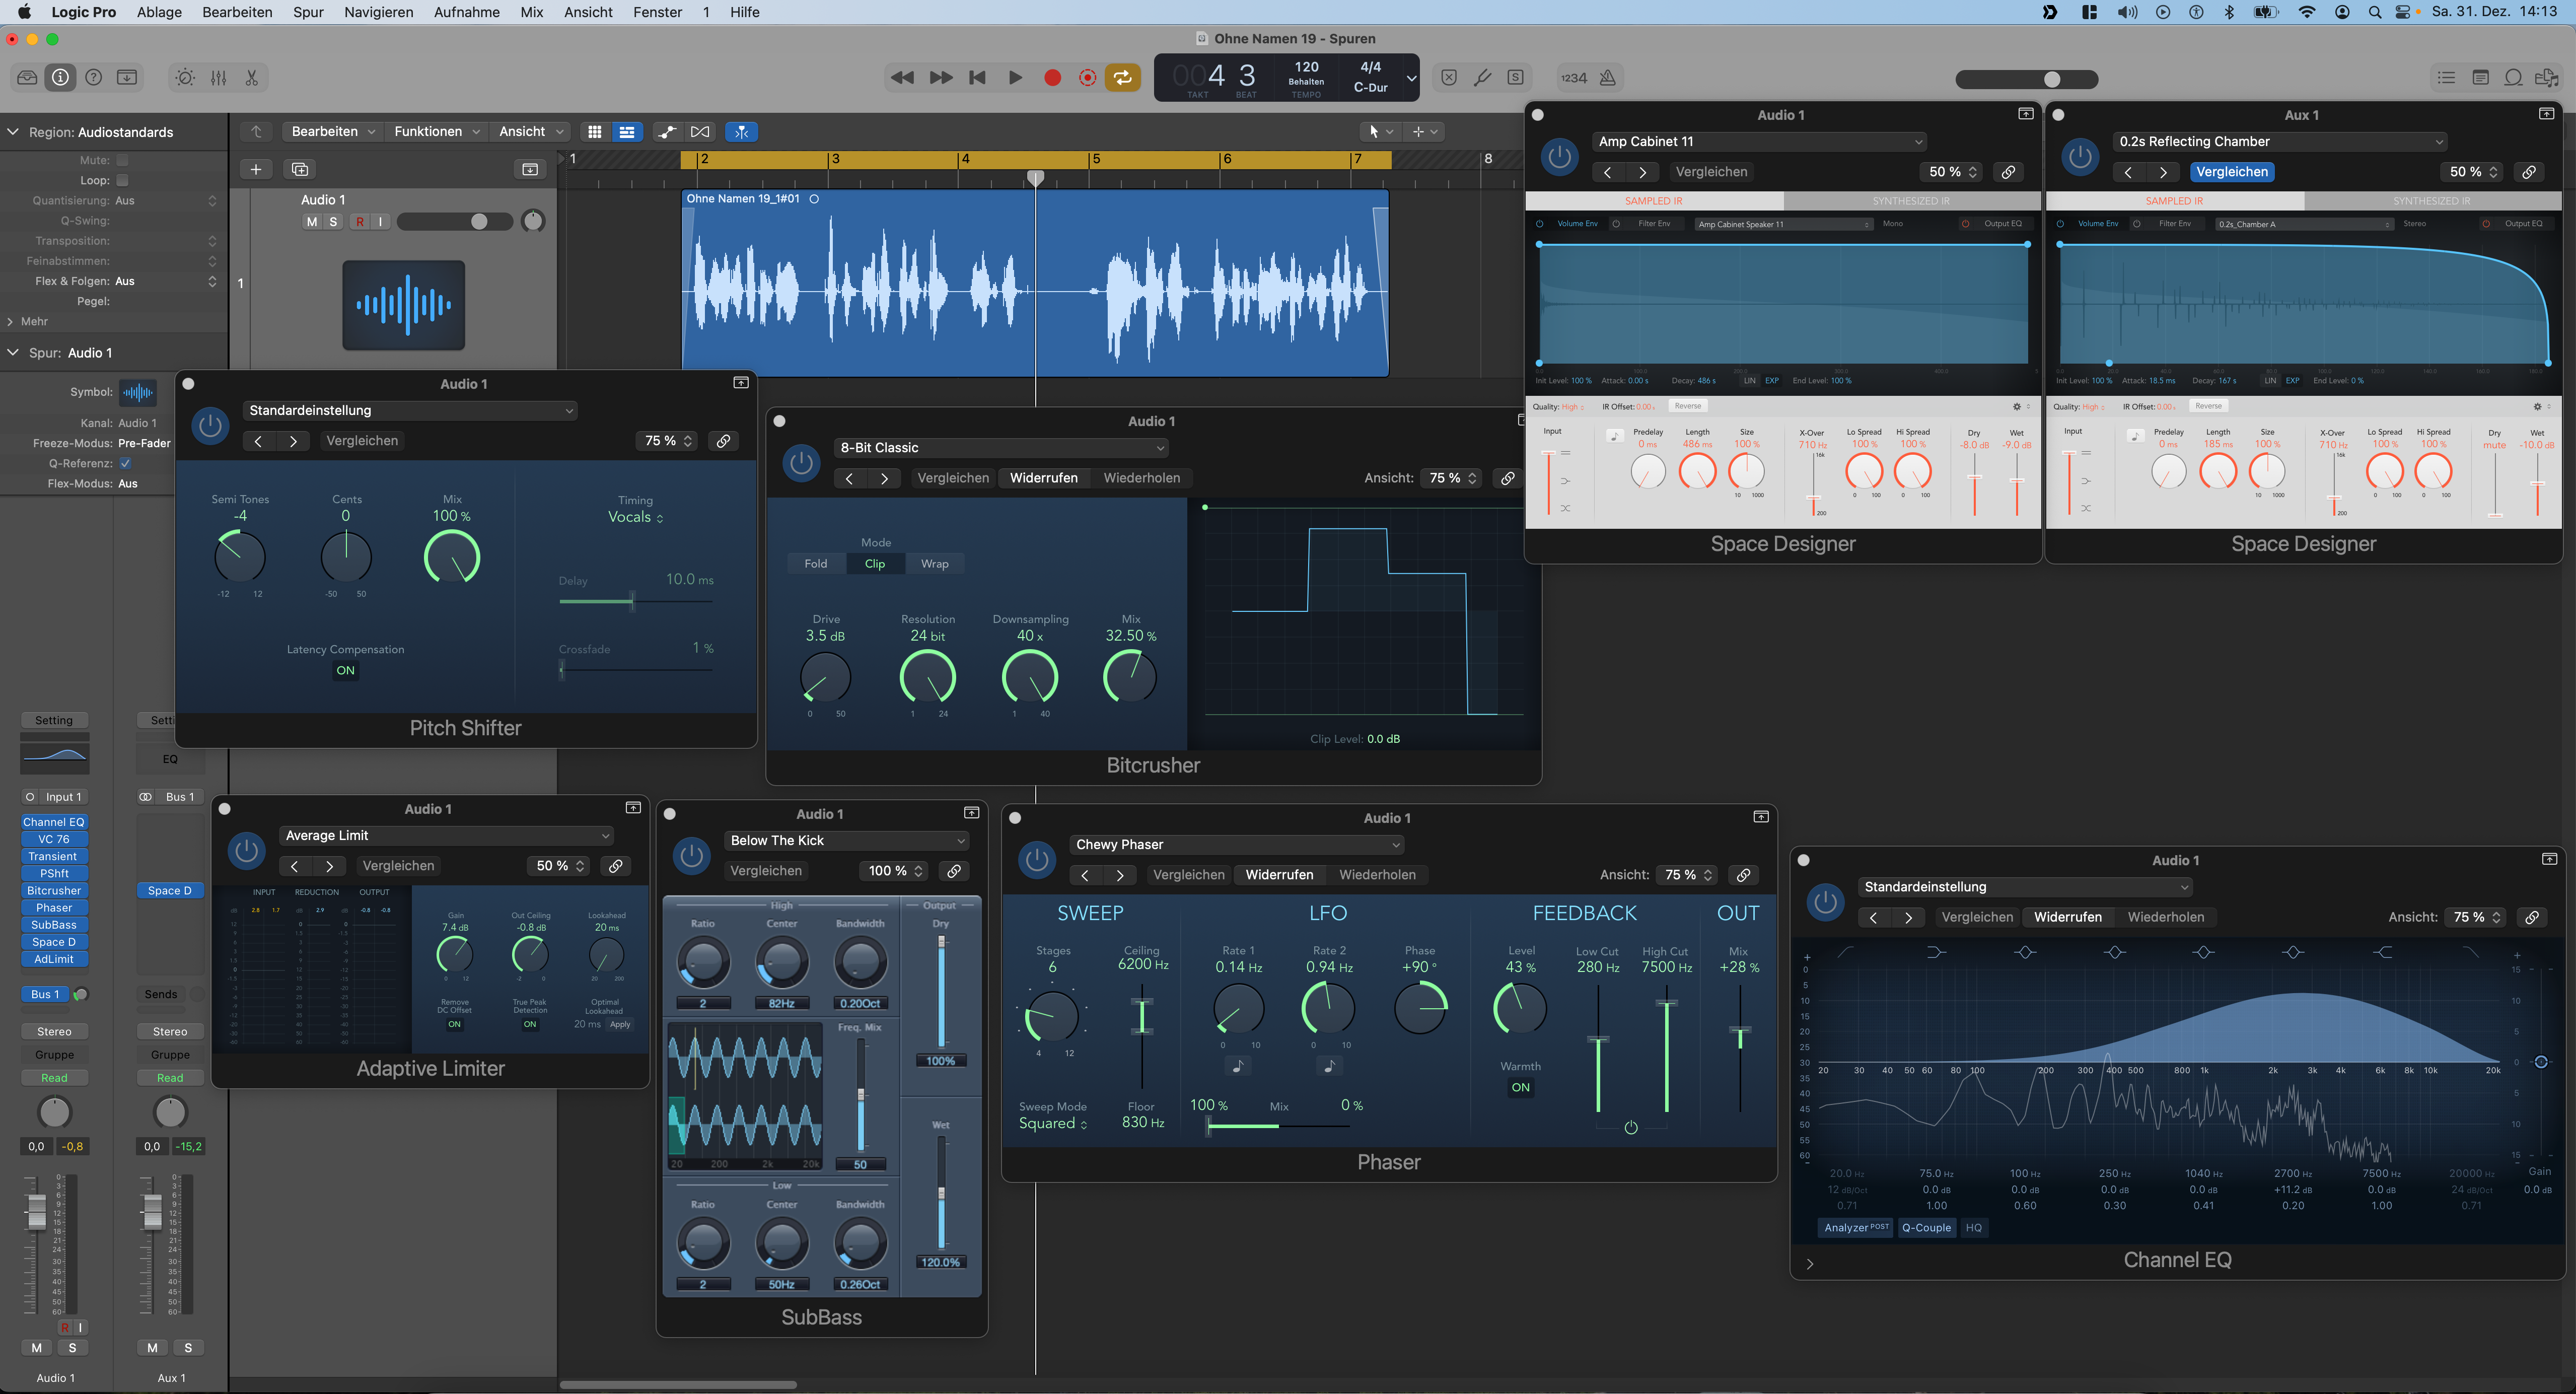The height and width of the screenshot is (1394, 2576).
Task: Open the Mixer faders icon
Action: 219,77
